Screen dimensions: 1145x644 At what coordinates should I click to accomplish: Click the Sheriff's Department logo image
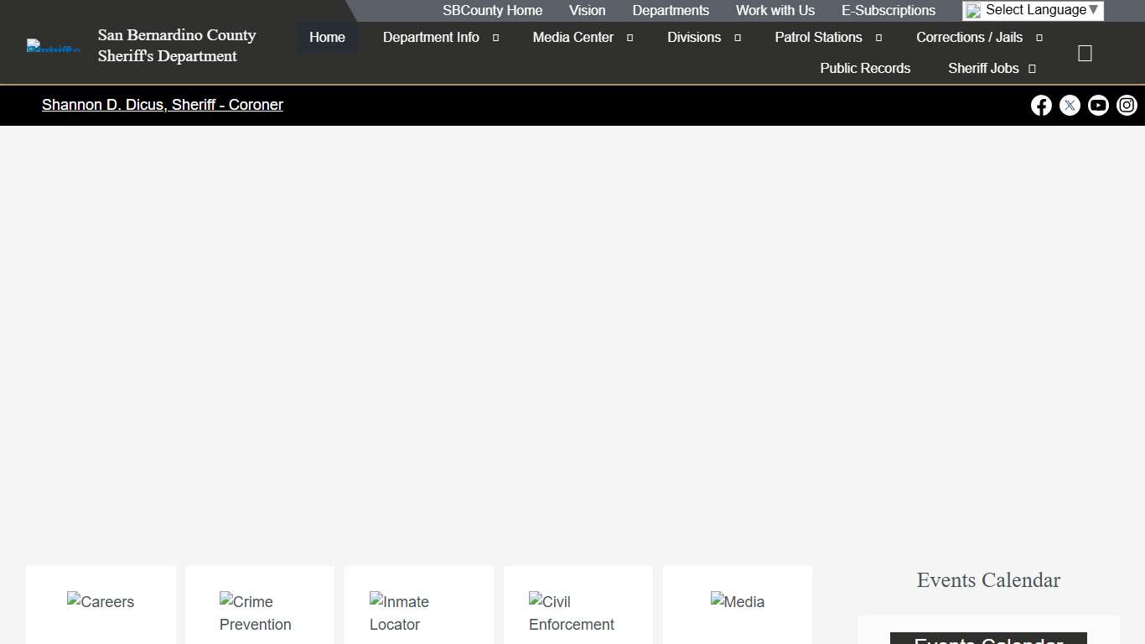tap(54, 46)
